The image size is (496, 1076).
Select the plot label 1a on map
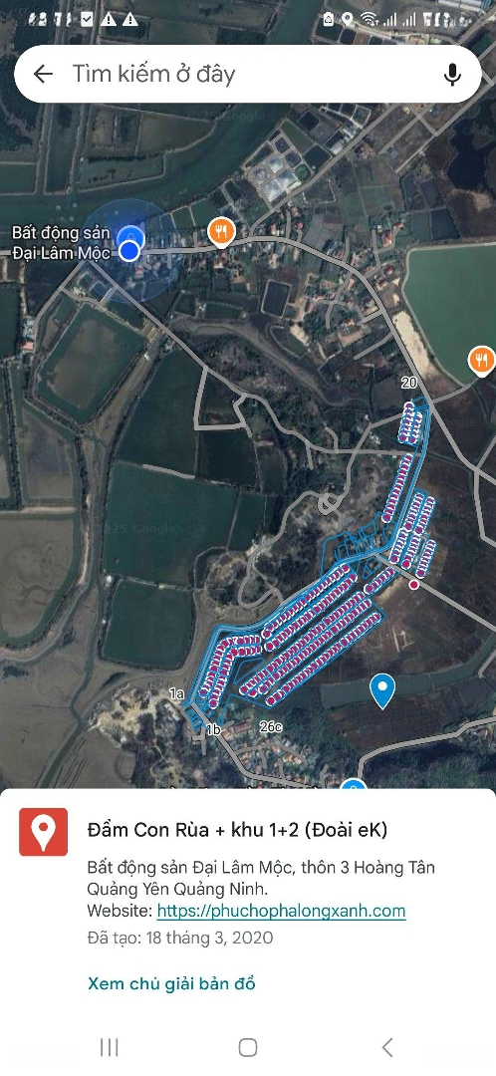pos(177,693)
